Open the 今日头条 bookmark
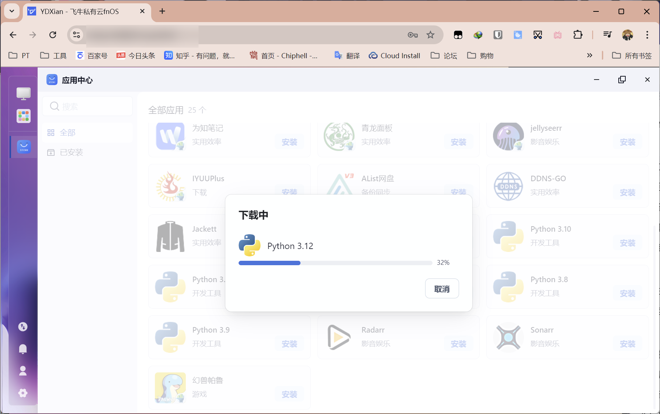Image resolution: width=660 pixels, height=414 pixels. click(x=136, y=56)
